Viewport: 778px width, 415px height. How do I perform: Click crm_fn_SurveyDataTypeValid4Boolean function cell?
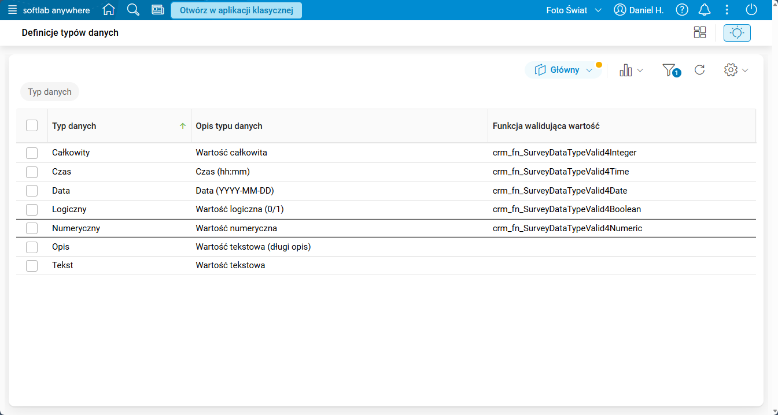click(622, 209)
